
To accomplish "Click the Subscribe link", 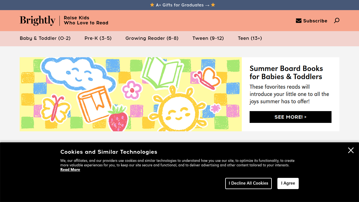I will pos(312,21).
